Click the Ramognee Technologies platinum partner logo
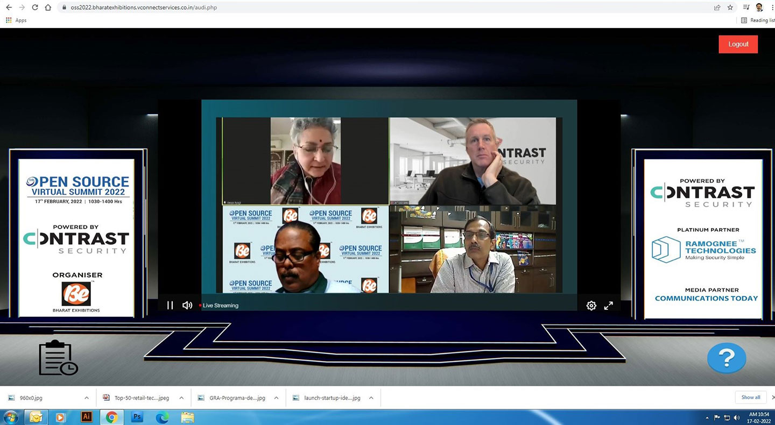775x425 pixels. 704,250
